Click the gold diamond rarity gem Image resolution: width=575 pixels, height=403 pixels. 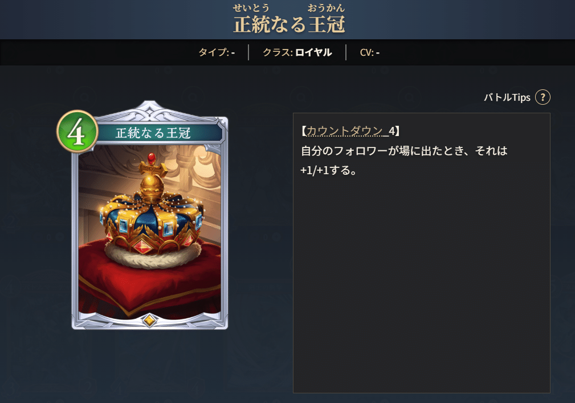149,320
